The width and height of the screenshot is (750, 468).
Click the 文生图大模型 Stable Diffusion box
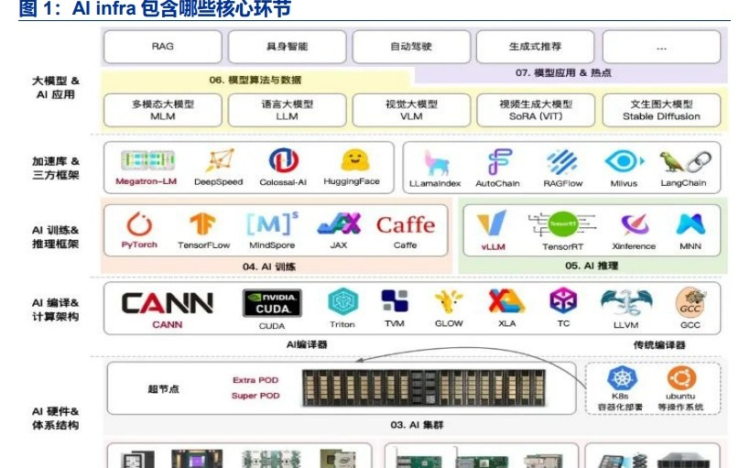(661, 110)
